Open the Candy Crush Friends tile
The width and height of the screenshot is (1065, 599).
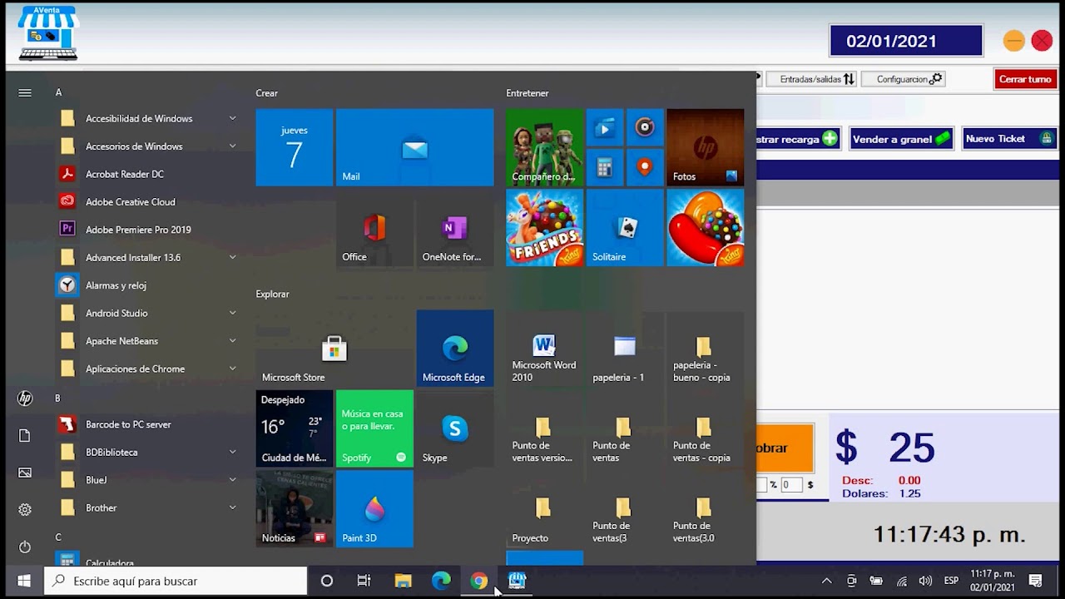tap(544, 228)
